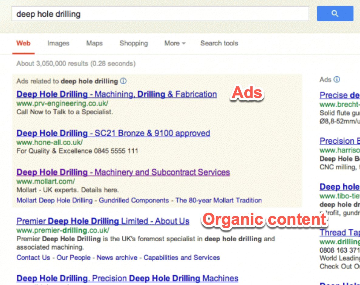Open the 'Capabilities and Services' sitelink
Screen dimensions: 360x285
point(182,257)
